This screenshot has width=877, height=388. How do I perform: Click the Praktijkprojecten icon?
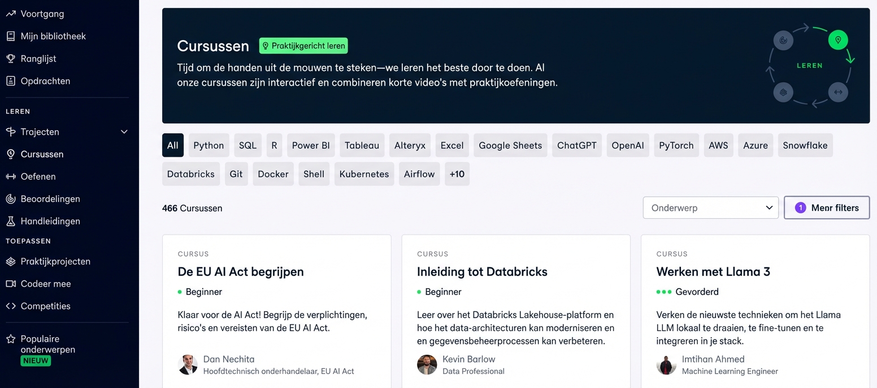pyautogui.click(x=10, y=261)
